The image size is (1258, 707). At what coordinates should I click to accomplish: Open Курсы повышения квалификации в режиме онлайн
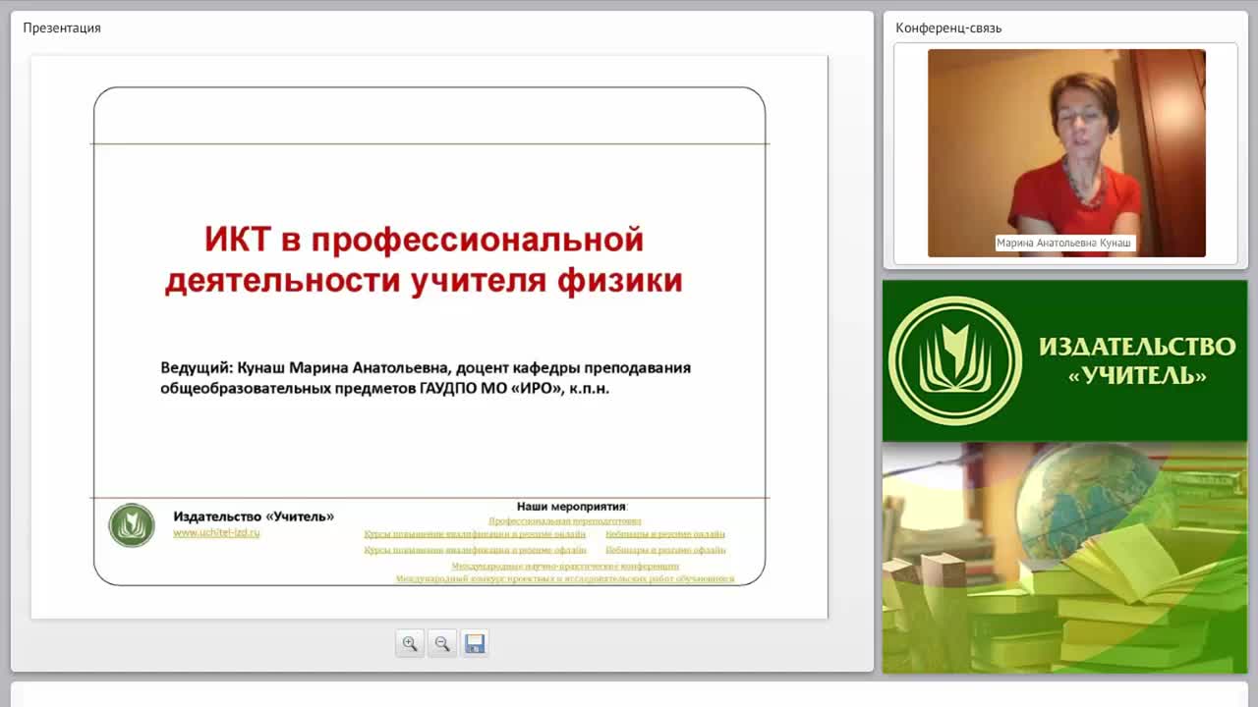475,534
